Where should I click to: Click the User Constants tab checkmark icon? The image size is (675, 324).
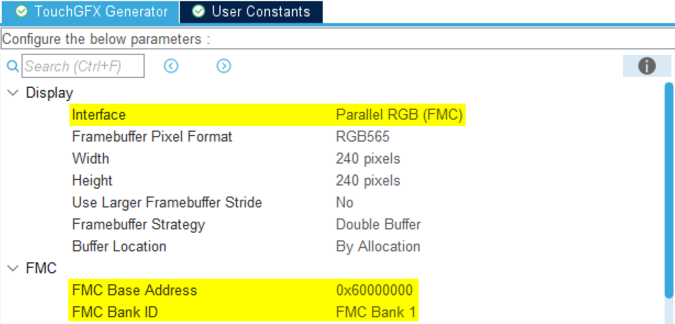pyautogui.click(x=199, y=12)
